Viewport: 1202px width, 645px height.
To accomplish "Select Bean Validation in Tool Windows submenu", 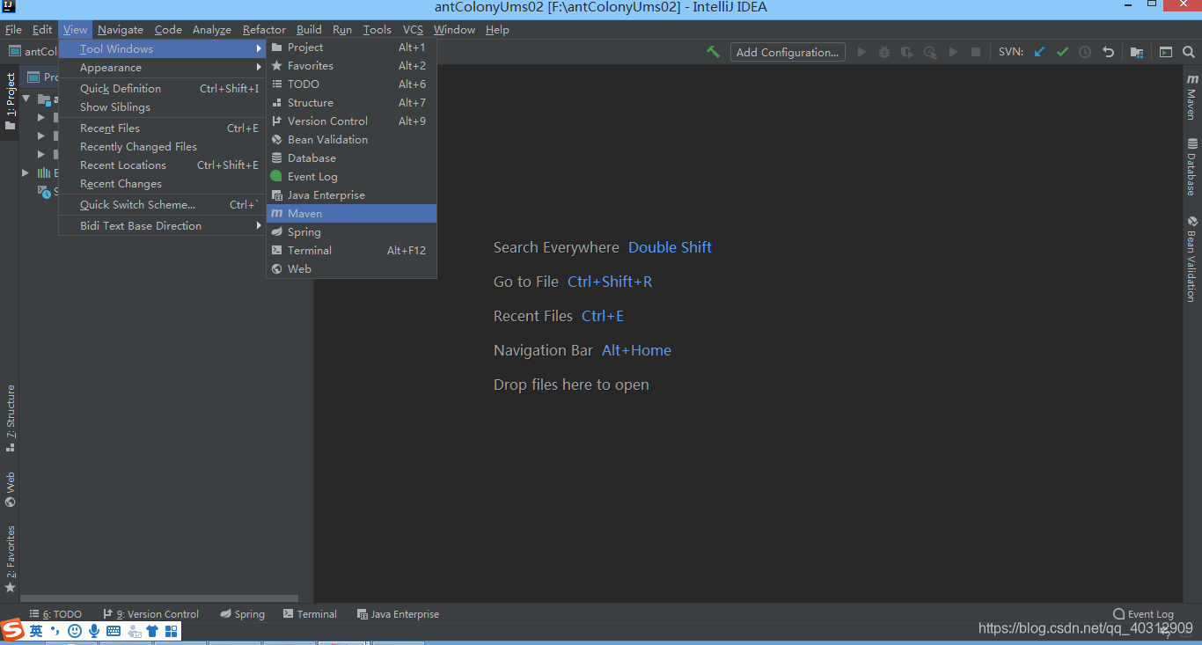I will click(351, 140).
